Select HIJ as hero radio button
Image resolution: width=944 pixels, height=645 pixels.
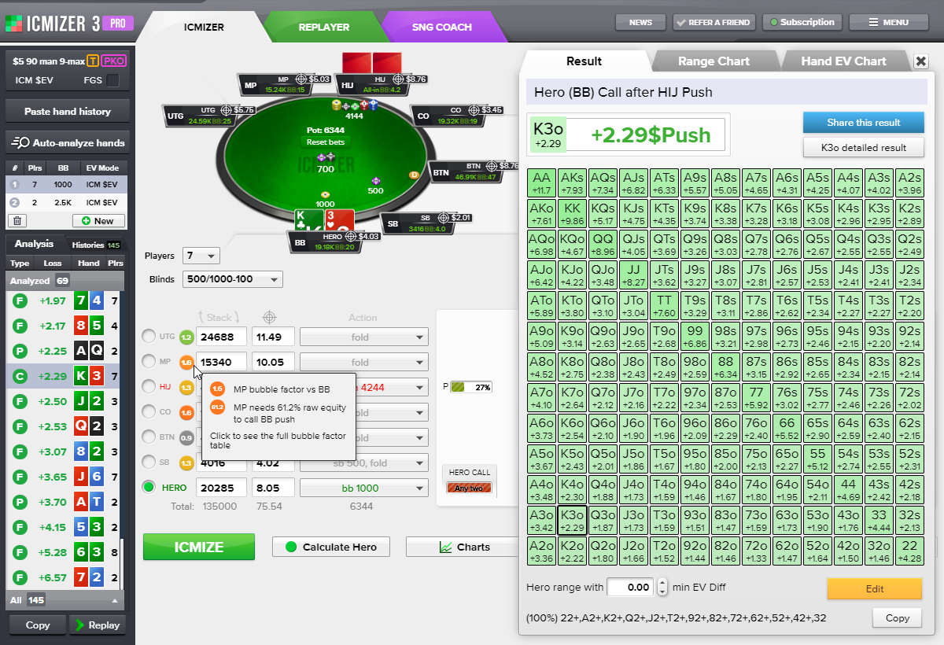(x=149, y=387)
